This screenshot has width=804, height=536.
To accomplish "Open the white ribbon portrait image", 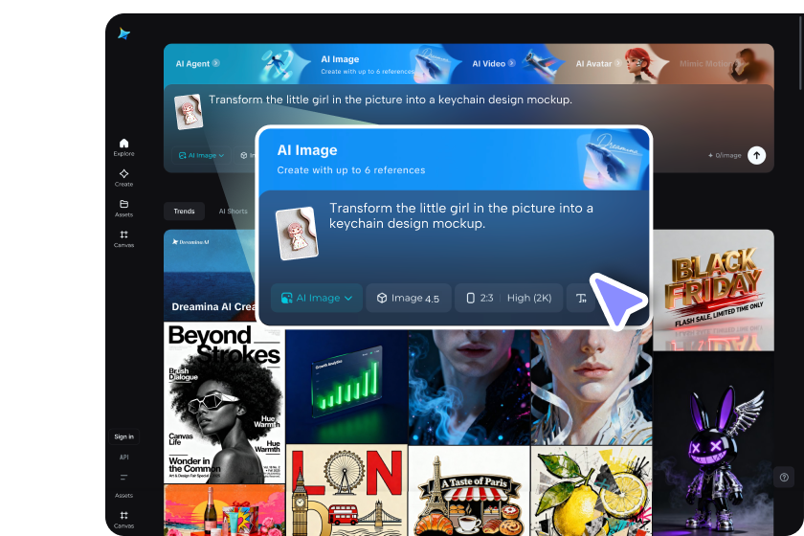I will coord(592,387).
